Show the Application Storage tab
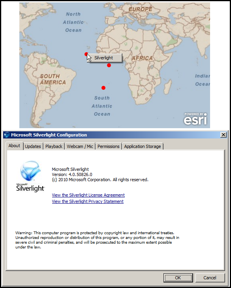 click(143, 146)
